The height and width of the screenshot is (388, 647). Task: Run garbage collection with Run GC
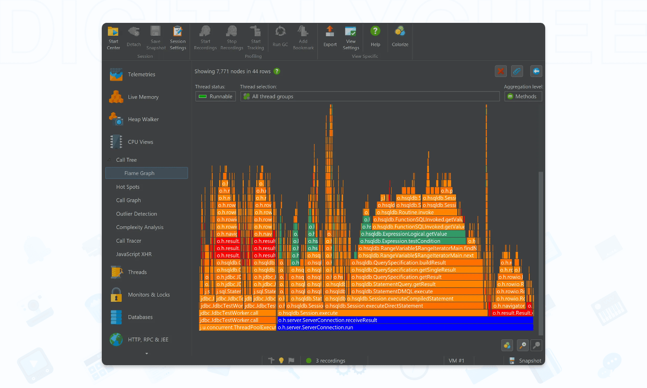[280, 37]
